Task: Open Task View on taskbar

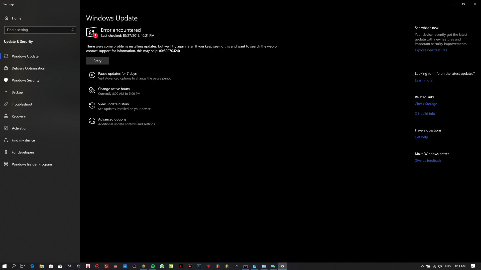Action: (x=23, y=266)
